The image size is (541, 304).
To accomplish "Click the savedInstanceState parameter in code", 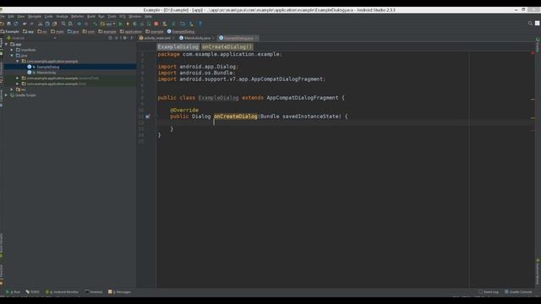I will pos(310,117).
